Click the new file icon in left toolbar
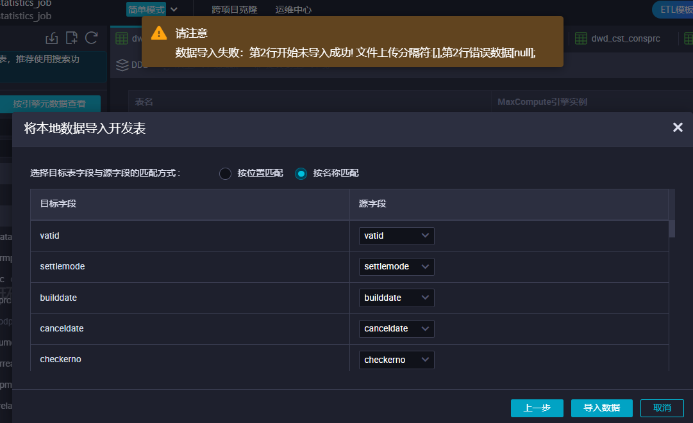The image size is (693, 423). tap(72, 38)
